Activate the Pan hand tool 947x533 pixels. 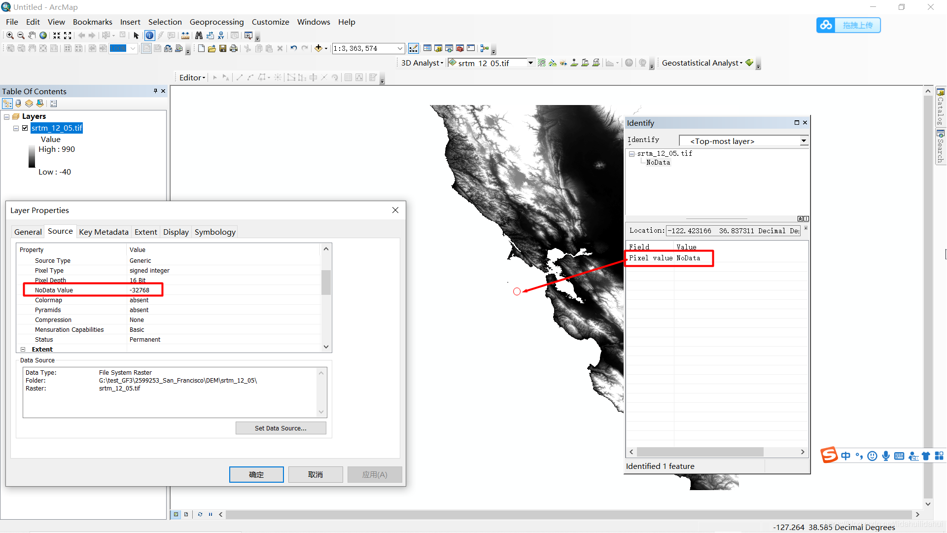coord(32,36)
